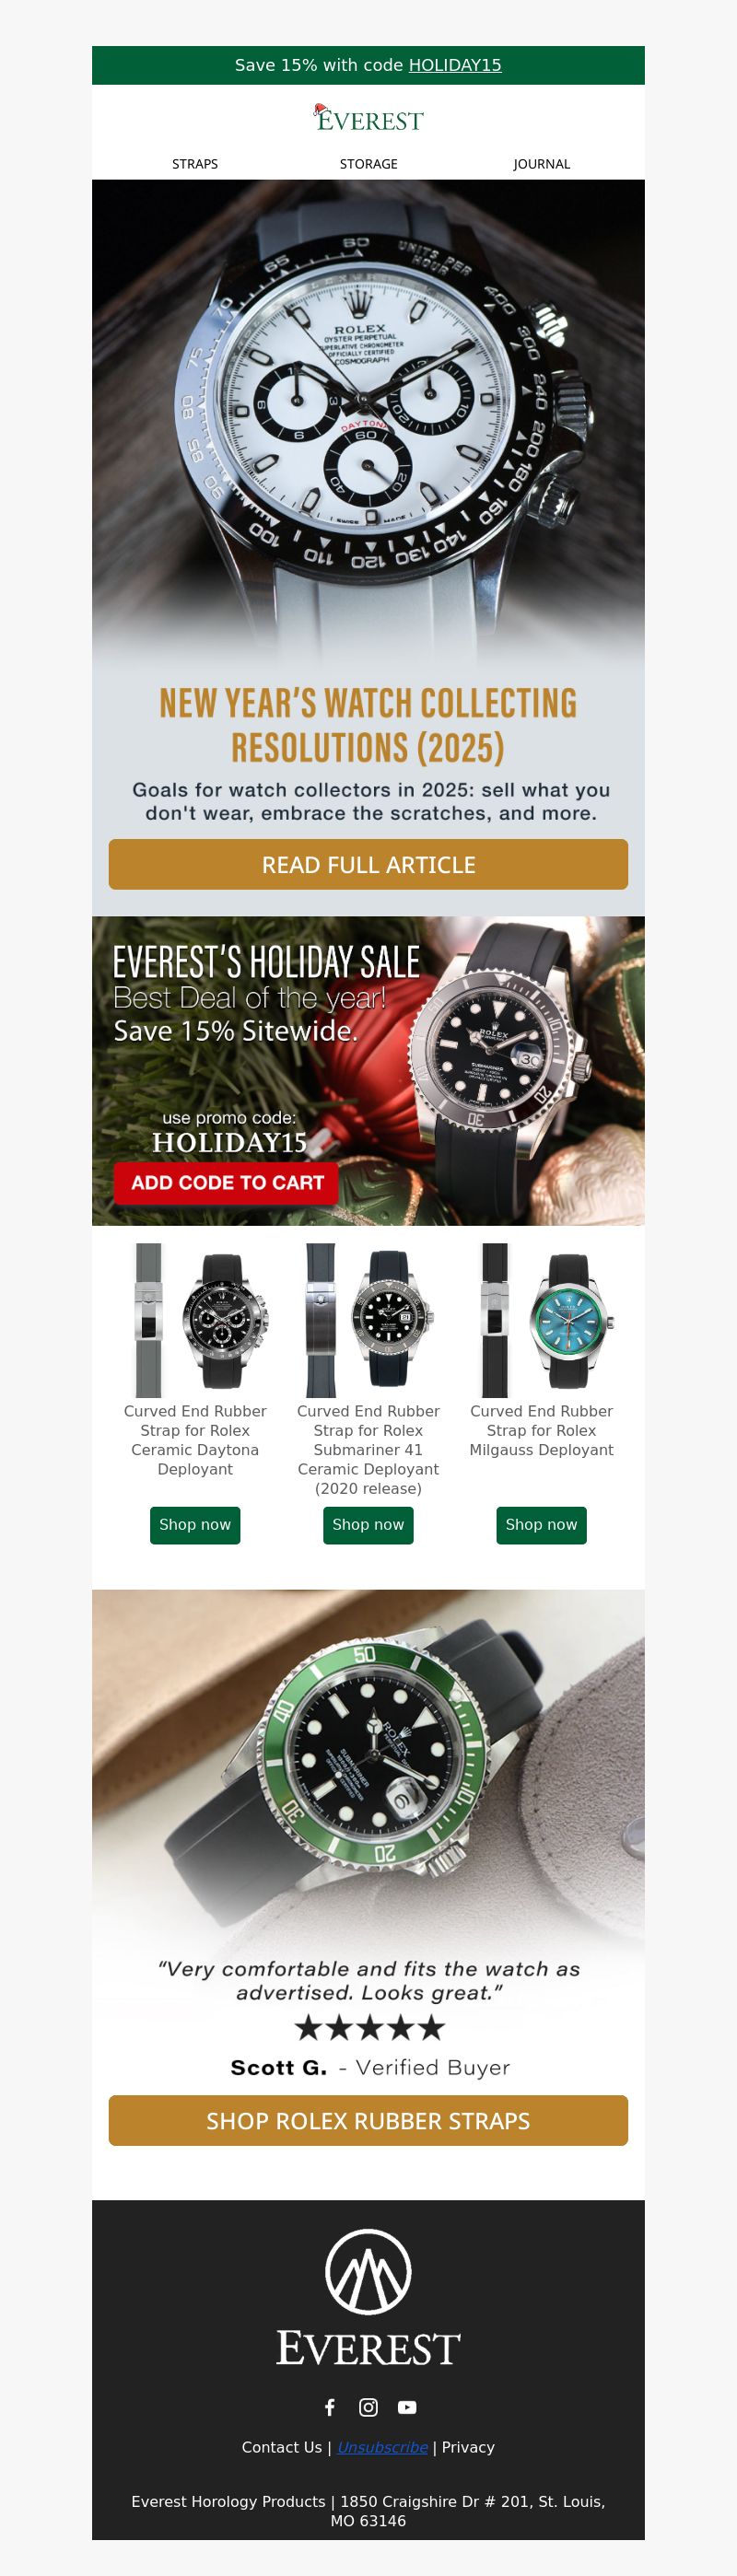This screenshot has width=737, height=2576.
Task: Click the Everest logo with Santa hat
Action: coord(368,118)
